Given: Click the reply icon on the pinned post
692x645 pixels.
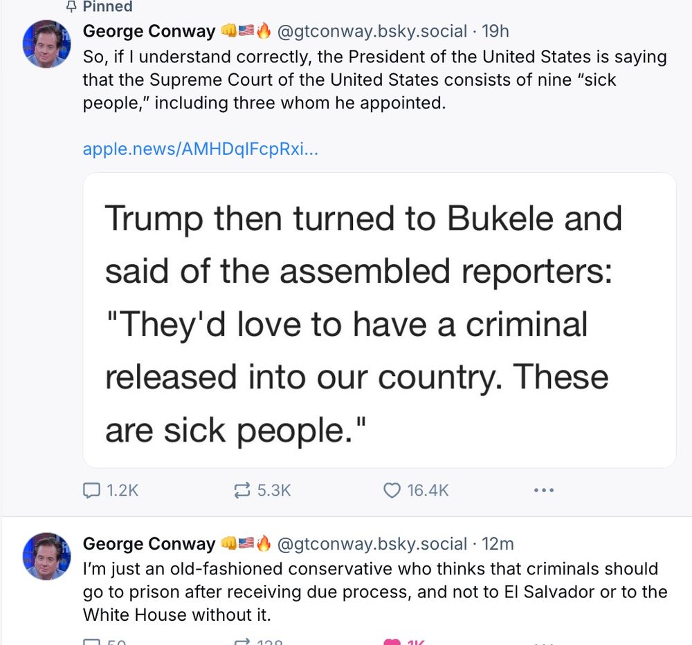Looking at the screenshot, I should 91,490.
